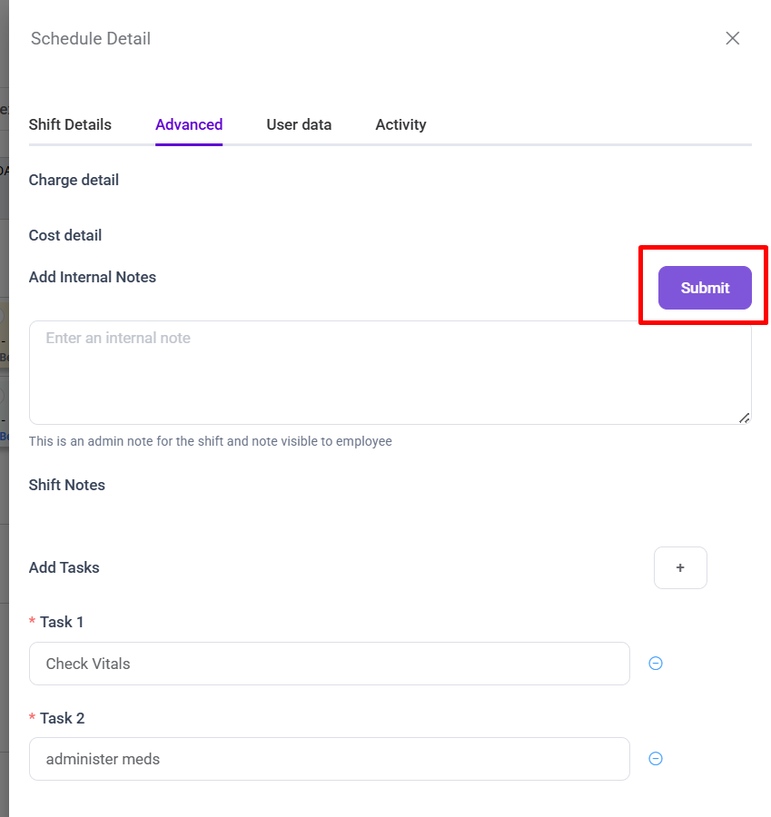771x817 pixels.
Task: Expand the Charge detail section
Action: 74,180
